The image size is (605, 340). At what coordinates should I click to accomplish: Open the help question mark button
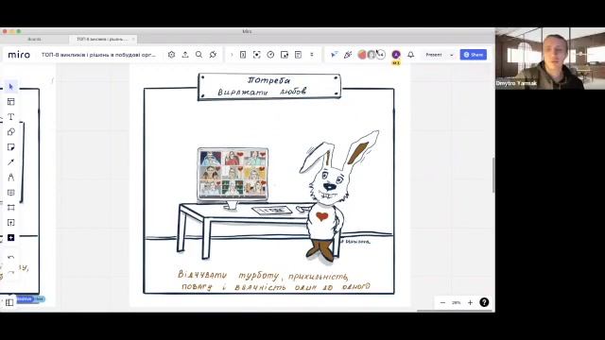tap(484, 302)
